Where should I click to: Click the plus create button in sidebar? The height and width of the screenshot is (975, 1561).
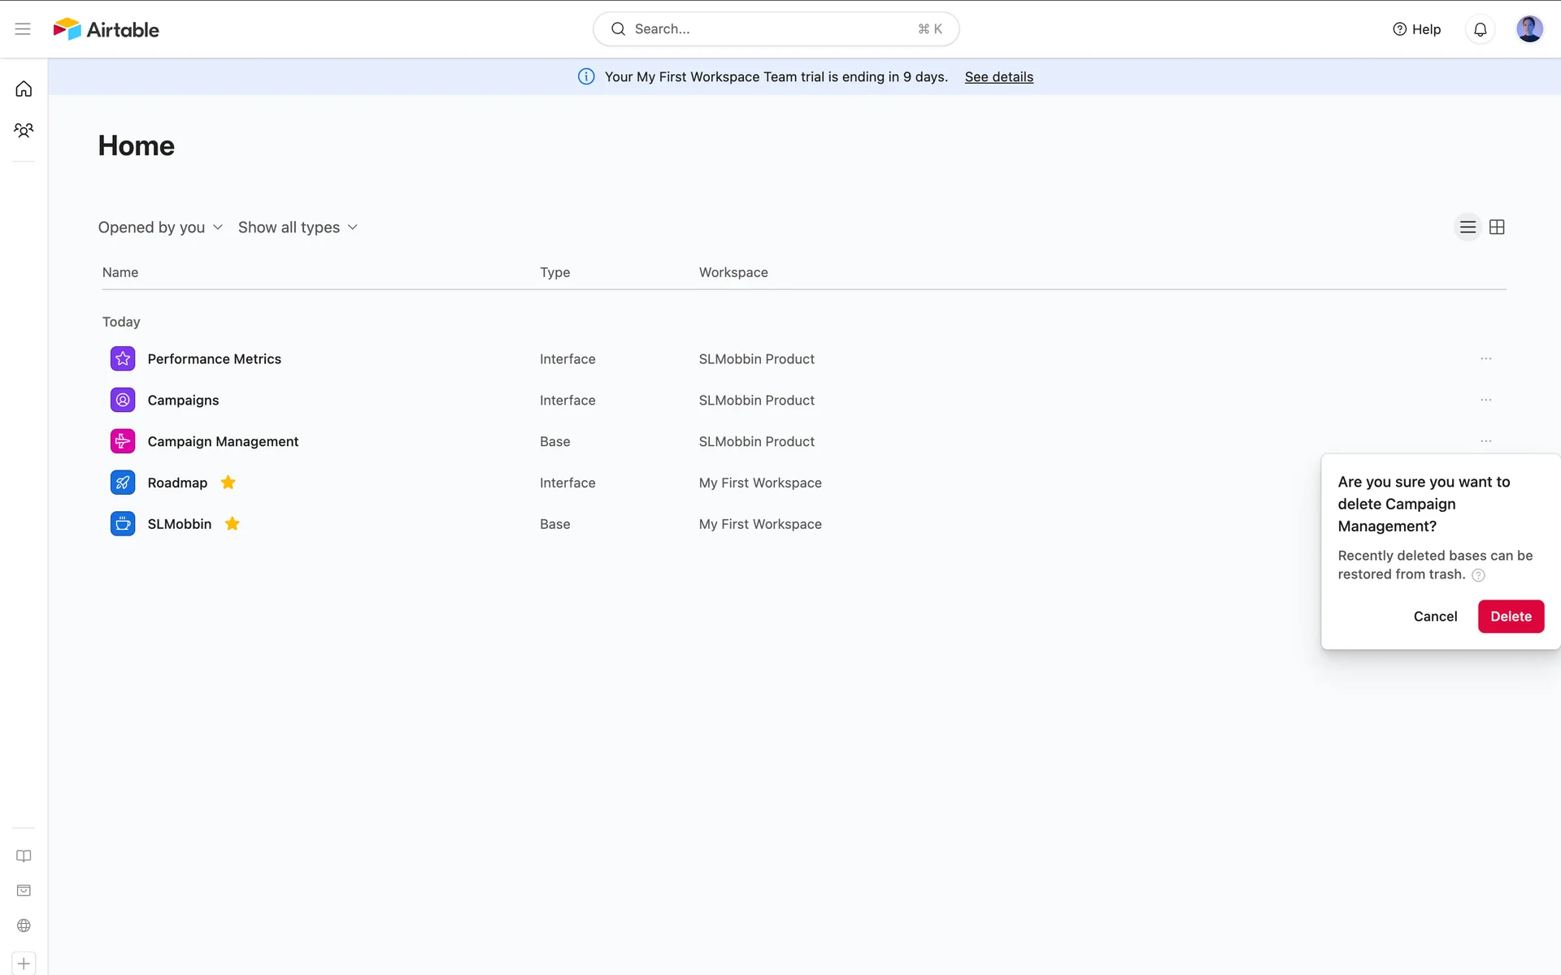24,964
